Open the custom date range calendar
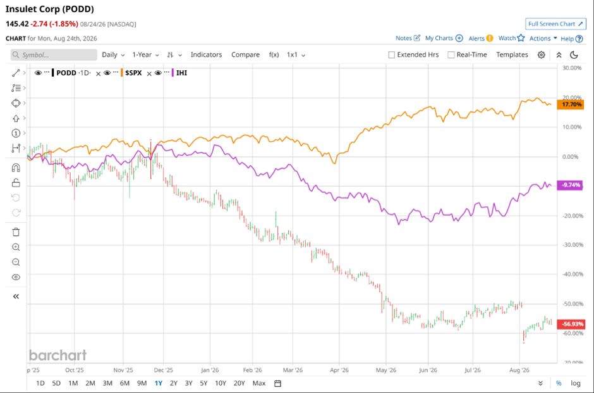Screen dimensions: 594x393 coord(277,383)
